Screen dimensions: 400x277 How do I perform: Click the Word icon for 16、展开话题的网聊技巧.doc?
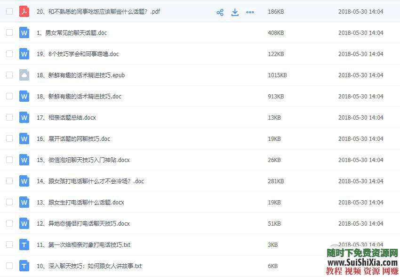pos(24,138)
